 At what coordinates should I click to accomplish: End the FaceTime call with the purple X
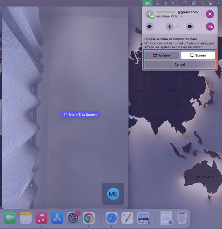point(210,14)
